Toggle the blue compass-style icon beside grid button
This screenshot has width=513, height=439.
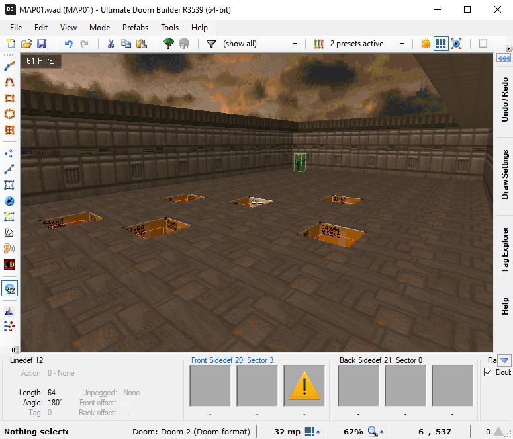[456, 44]
